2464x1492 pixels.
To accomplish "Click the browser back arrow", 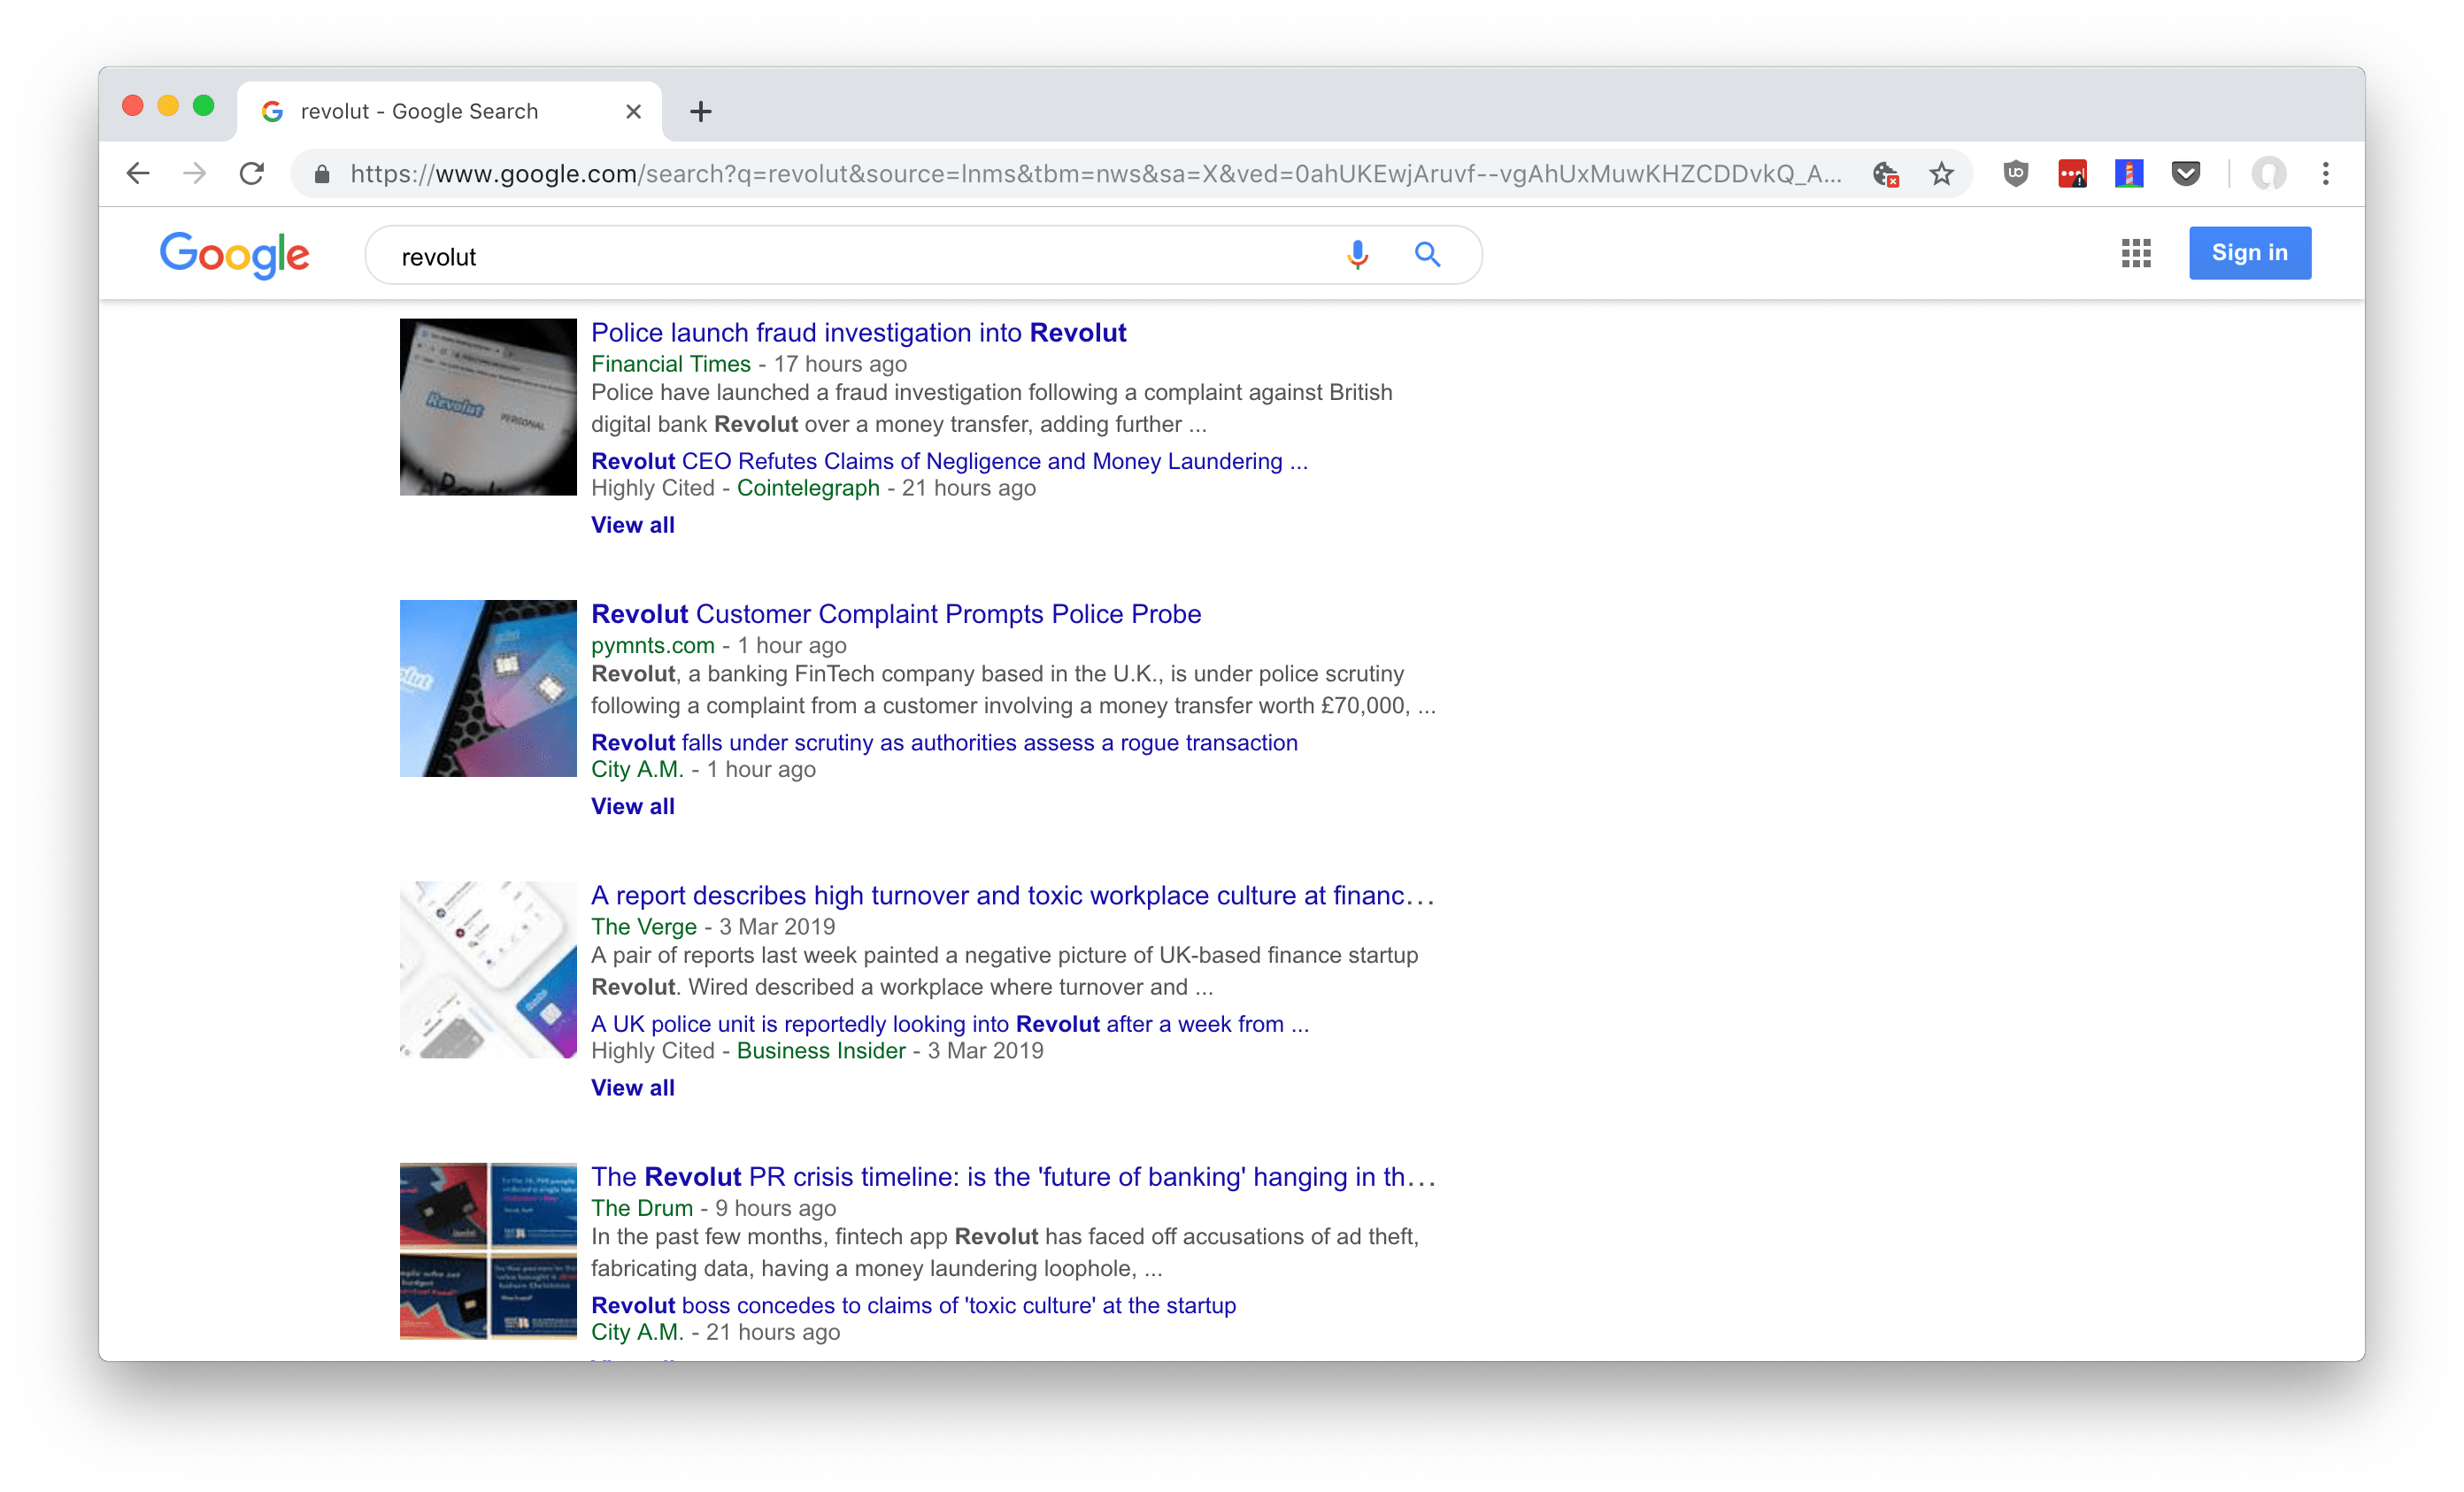I will pos(138,174).
